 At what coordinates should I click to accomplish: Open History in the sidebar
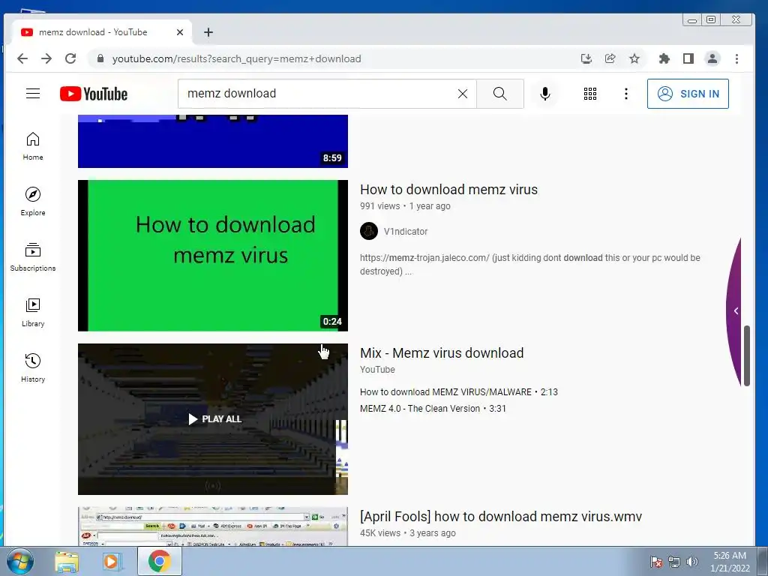coord(33,368)
